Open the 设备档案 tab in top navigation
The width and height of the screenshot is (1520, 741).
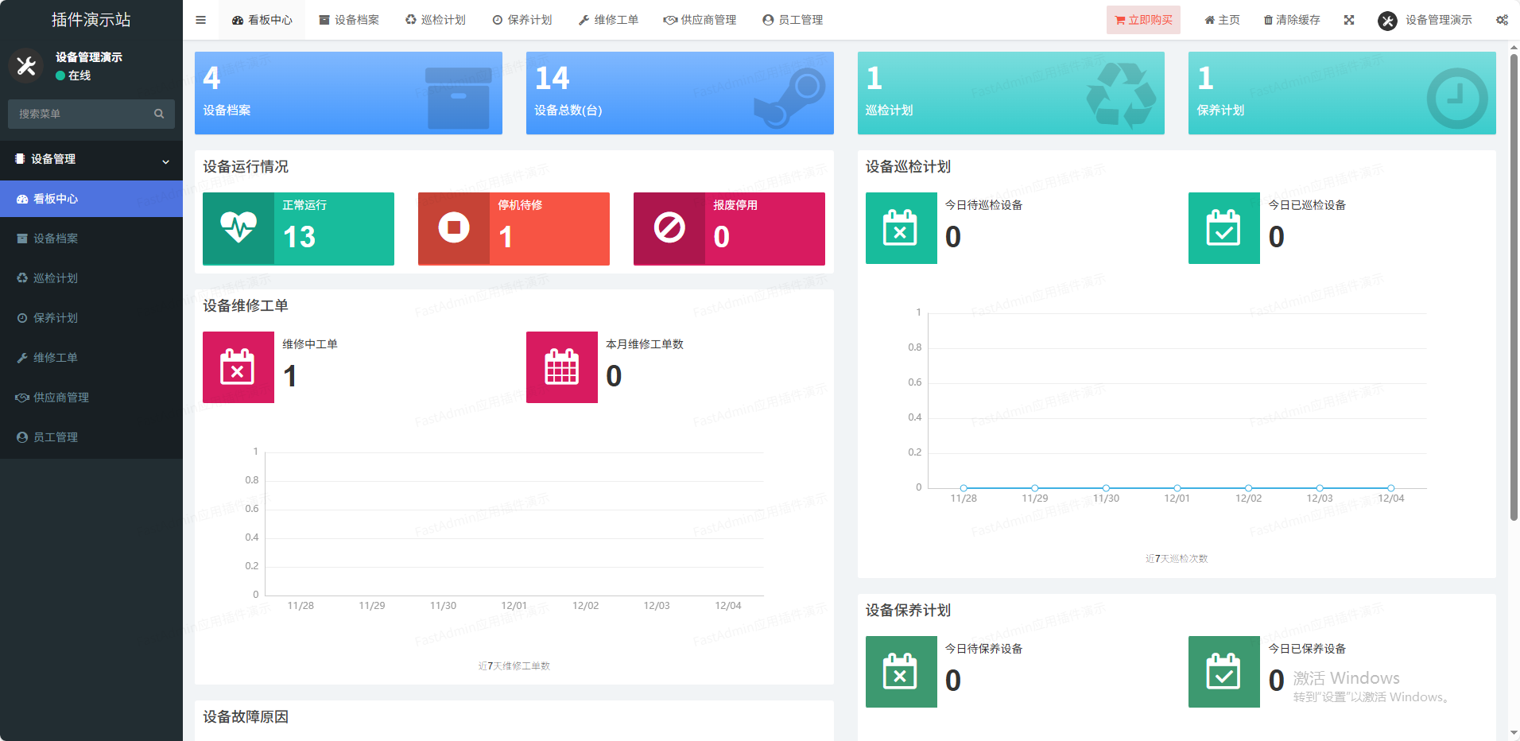pos(349,20)
